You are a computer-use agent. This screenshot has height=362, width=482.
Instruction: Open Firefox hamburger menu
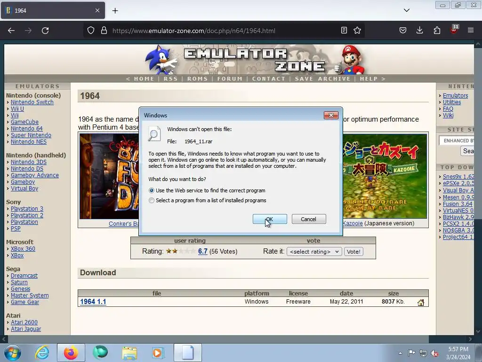click(x=471, y=30)
